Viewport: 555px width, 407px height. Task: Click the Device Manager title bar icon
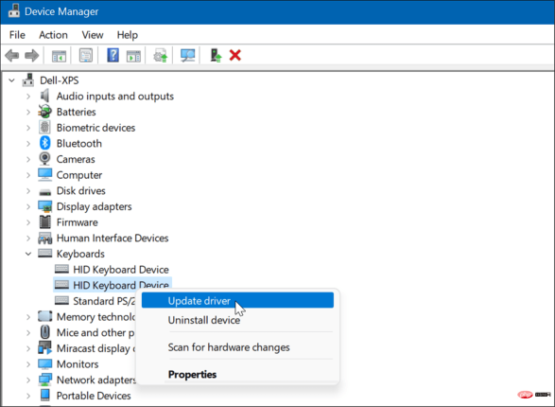[14, 11]
